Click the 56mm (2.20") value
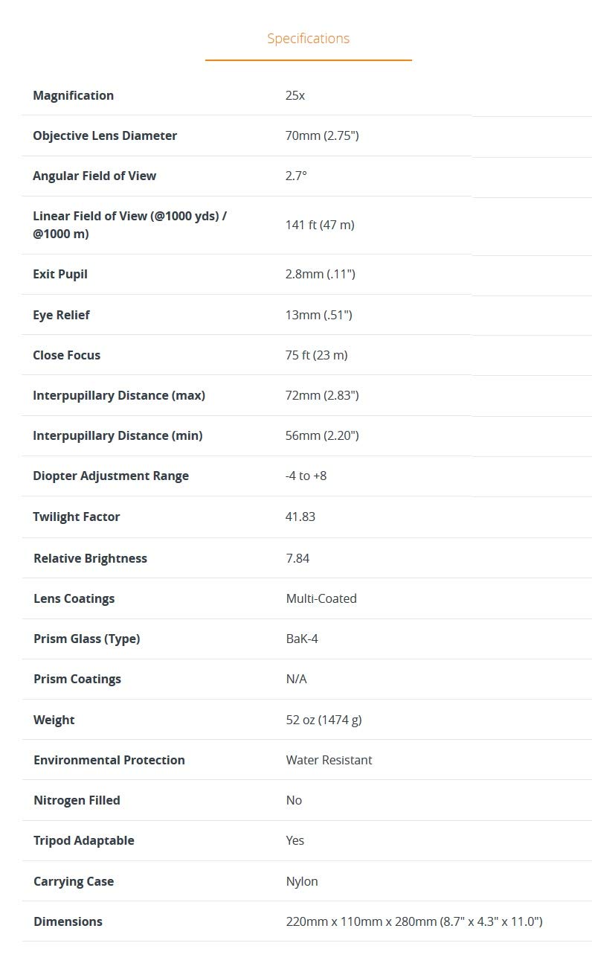The height and width of the screenshot is (975, 592). click(322, 435)
